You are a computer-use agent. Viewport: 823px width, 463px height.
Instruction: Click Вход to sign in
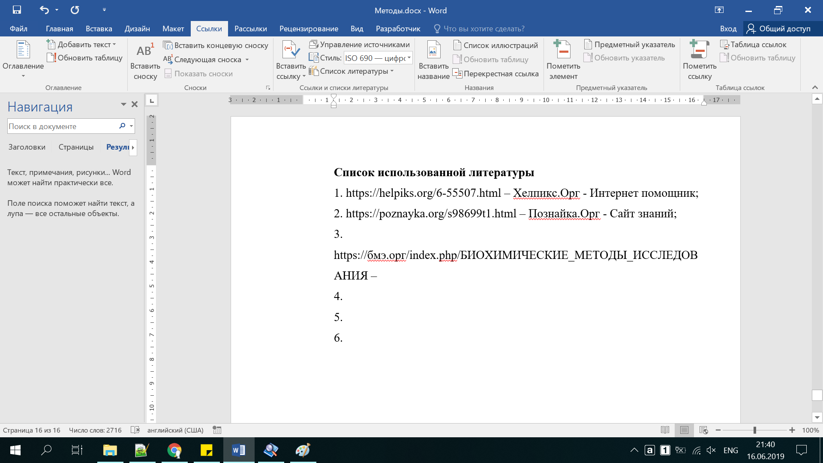pyautogui.click(x=728, y=29)
